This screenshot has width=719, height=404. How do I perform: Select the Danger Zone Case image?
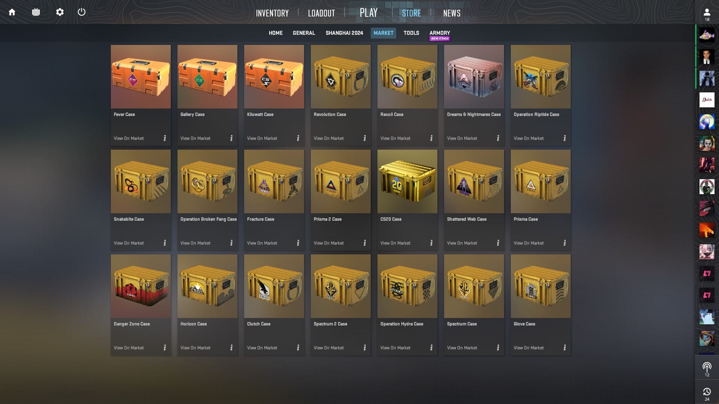[141, 286]
